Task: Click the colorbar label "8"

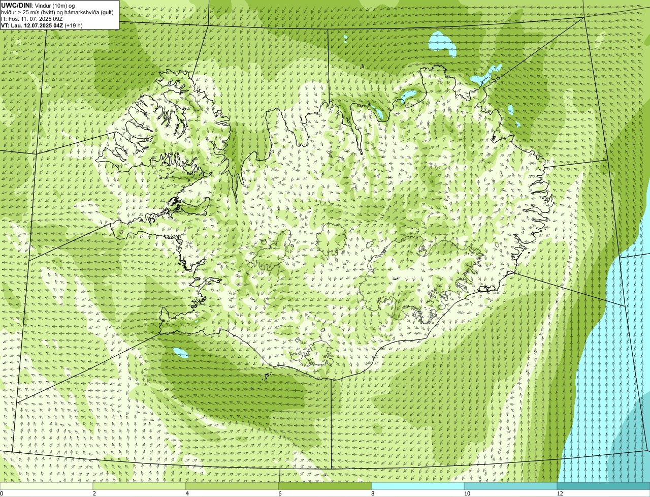Action: point(373,493)
